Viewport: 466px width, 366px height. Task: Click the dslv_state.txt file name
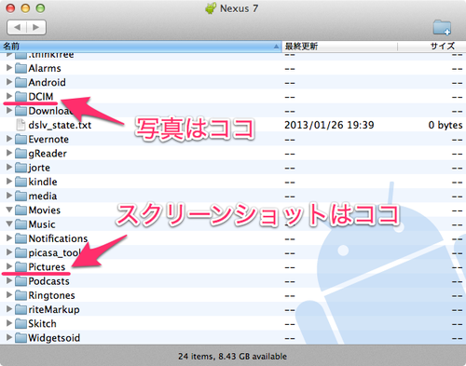60,125
